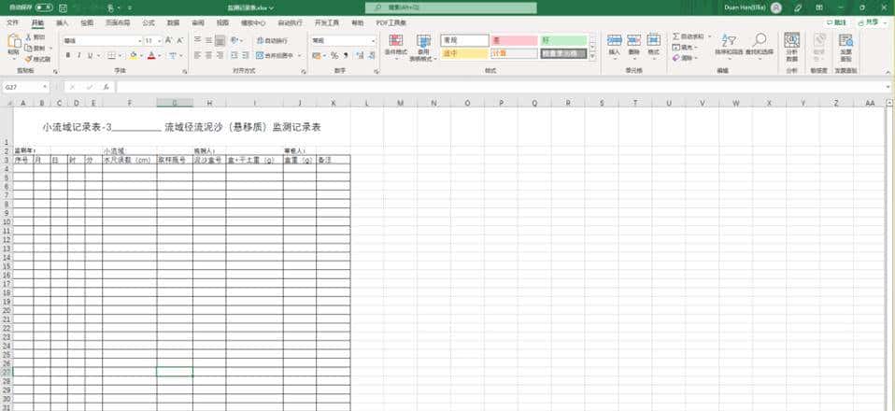Click the Paste clipboard icon
895x411 pixels.
[x=14, y=42]
